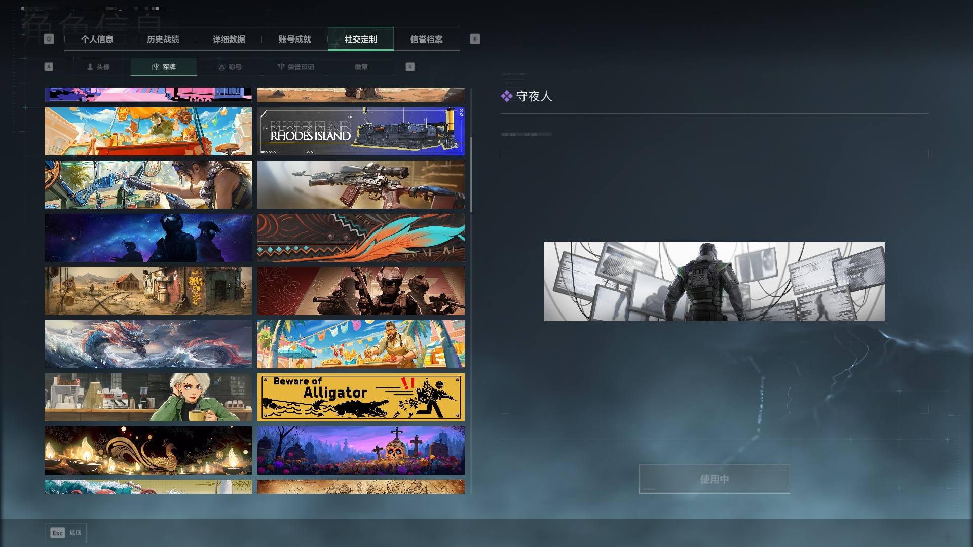Pick the ornate sniper rifle dog tag

click(361, 184)
